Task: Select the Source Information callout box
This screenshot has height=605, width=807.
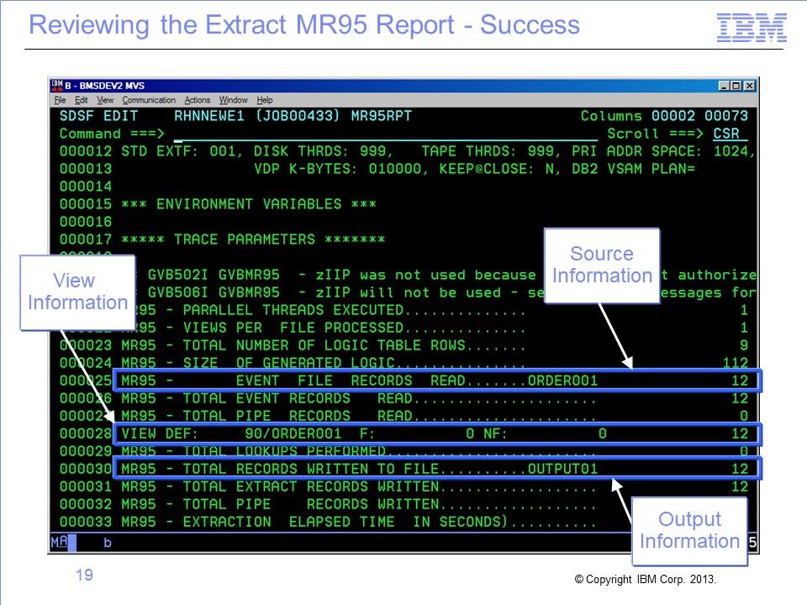Action: tap(602, 265)
